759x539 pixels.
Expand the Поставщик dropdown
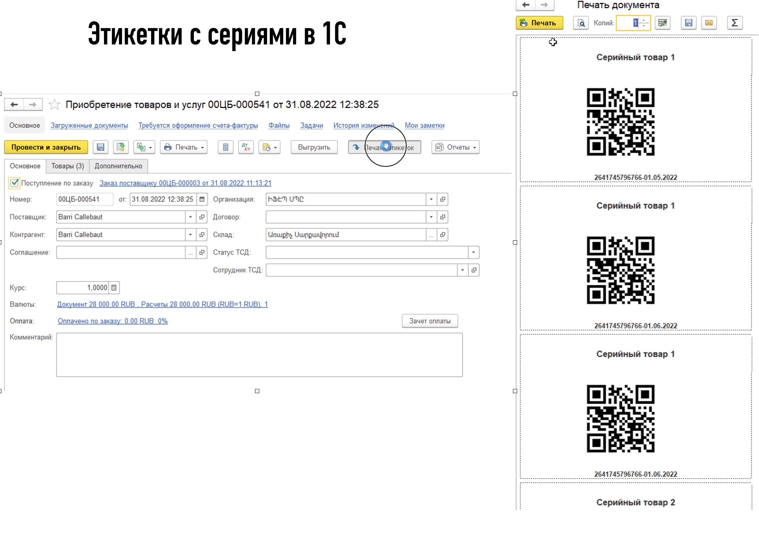190,217
